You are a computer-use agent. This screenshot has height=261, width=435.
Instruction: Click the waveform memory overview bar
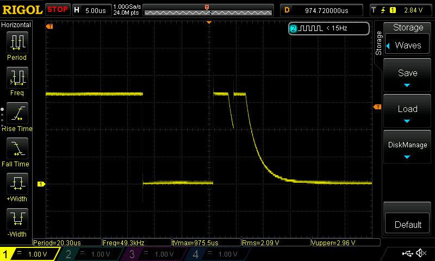pos(208,11)
